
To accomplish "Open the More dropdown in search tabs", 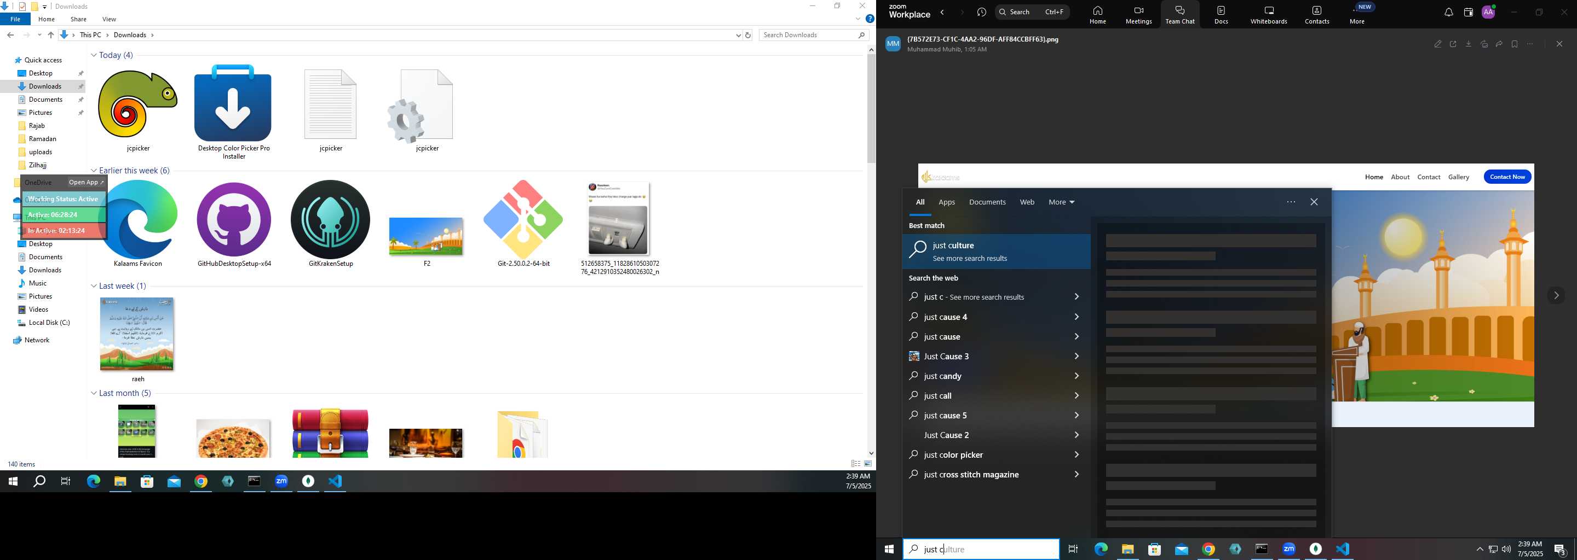I will pos(1062,202).
